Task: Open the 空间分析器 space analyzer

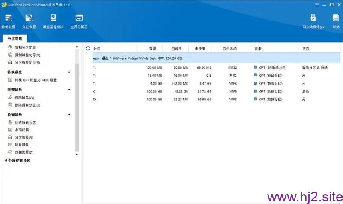Action: (x=79, y=21)
